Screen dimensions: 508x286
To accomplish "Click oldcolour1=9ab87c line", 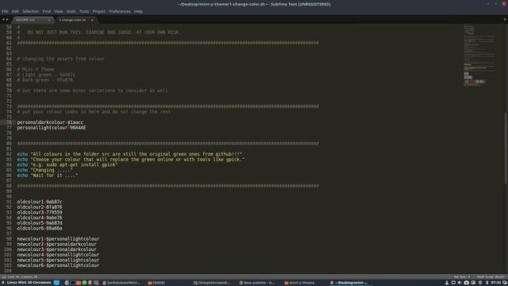I will click(x=40, y=202).
